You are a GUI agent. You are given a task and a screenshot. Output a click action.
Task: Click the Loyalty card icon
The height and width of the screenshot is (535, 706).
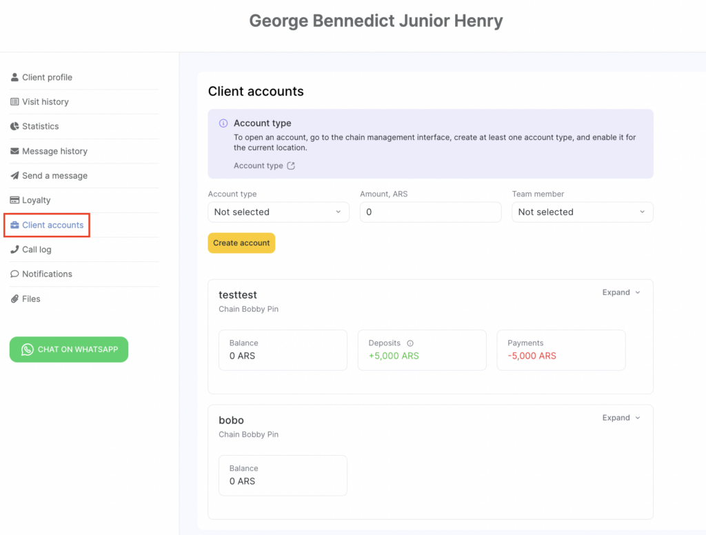(x=14, y=200)
